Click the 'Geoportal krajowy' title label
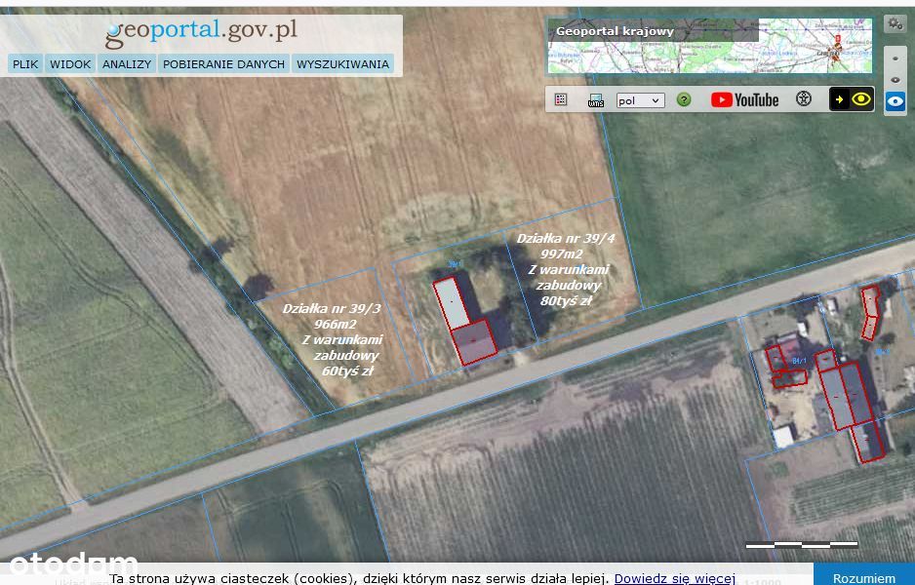 (x=615, y=31)
